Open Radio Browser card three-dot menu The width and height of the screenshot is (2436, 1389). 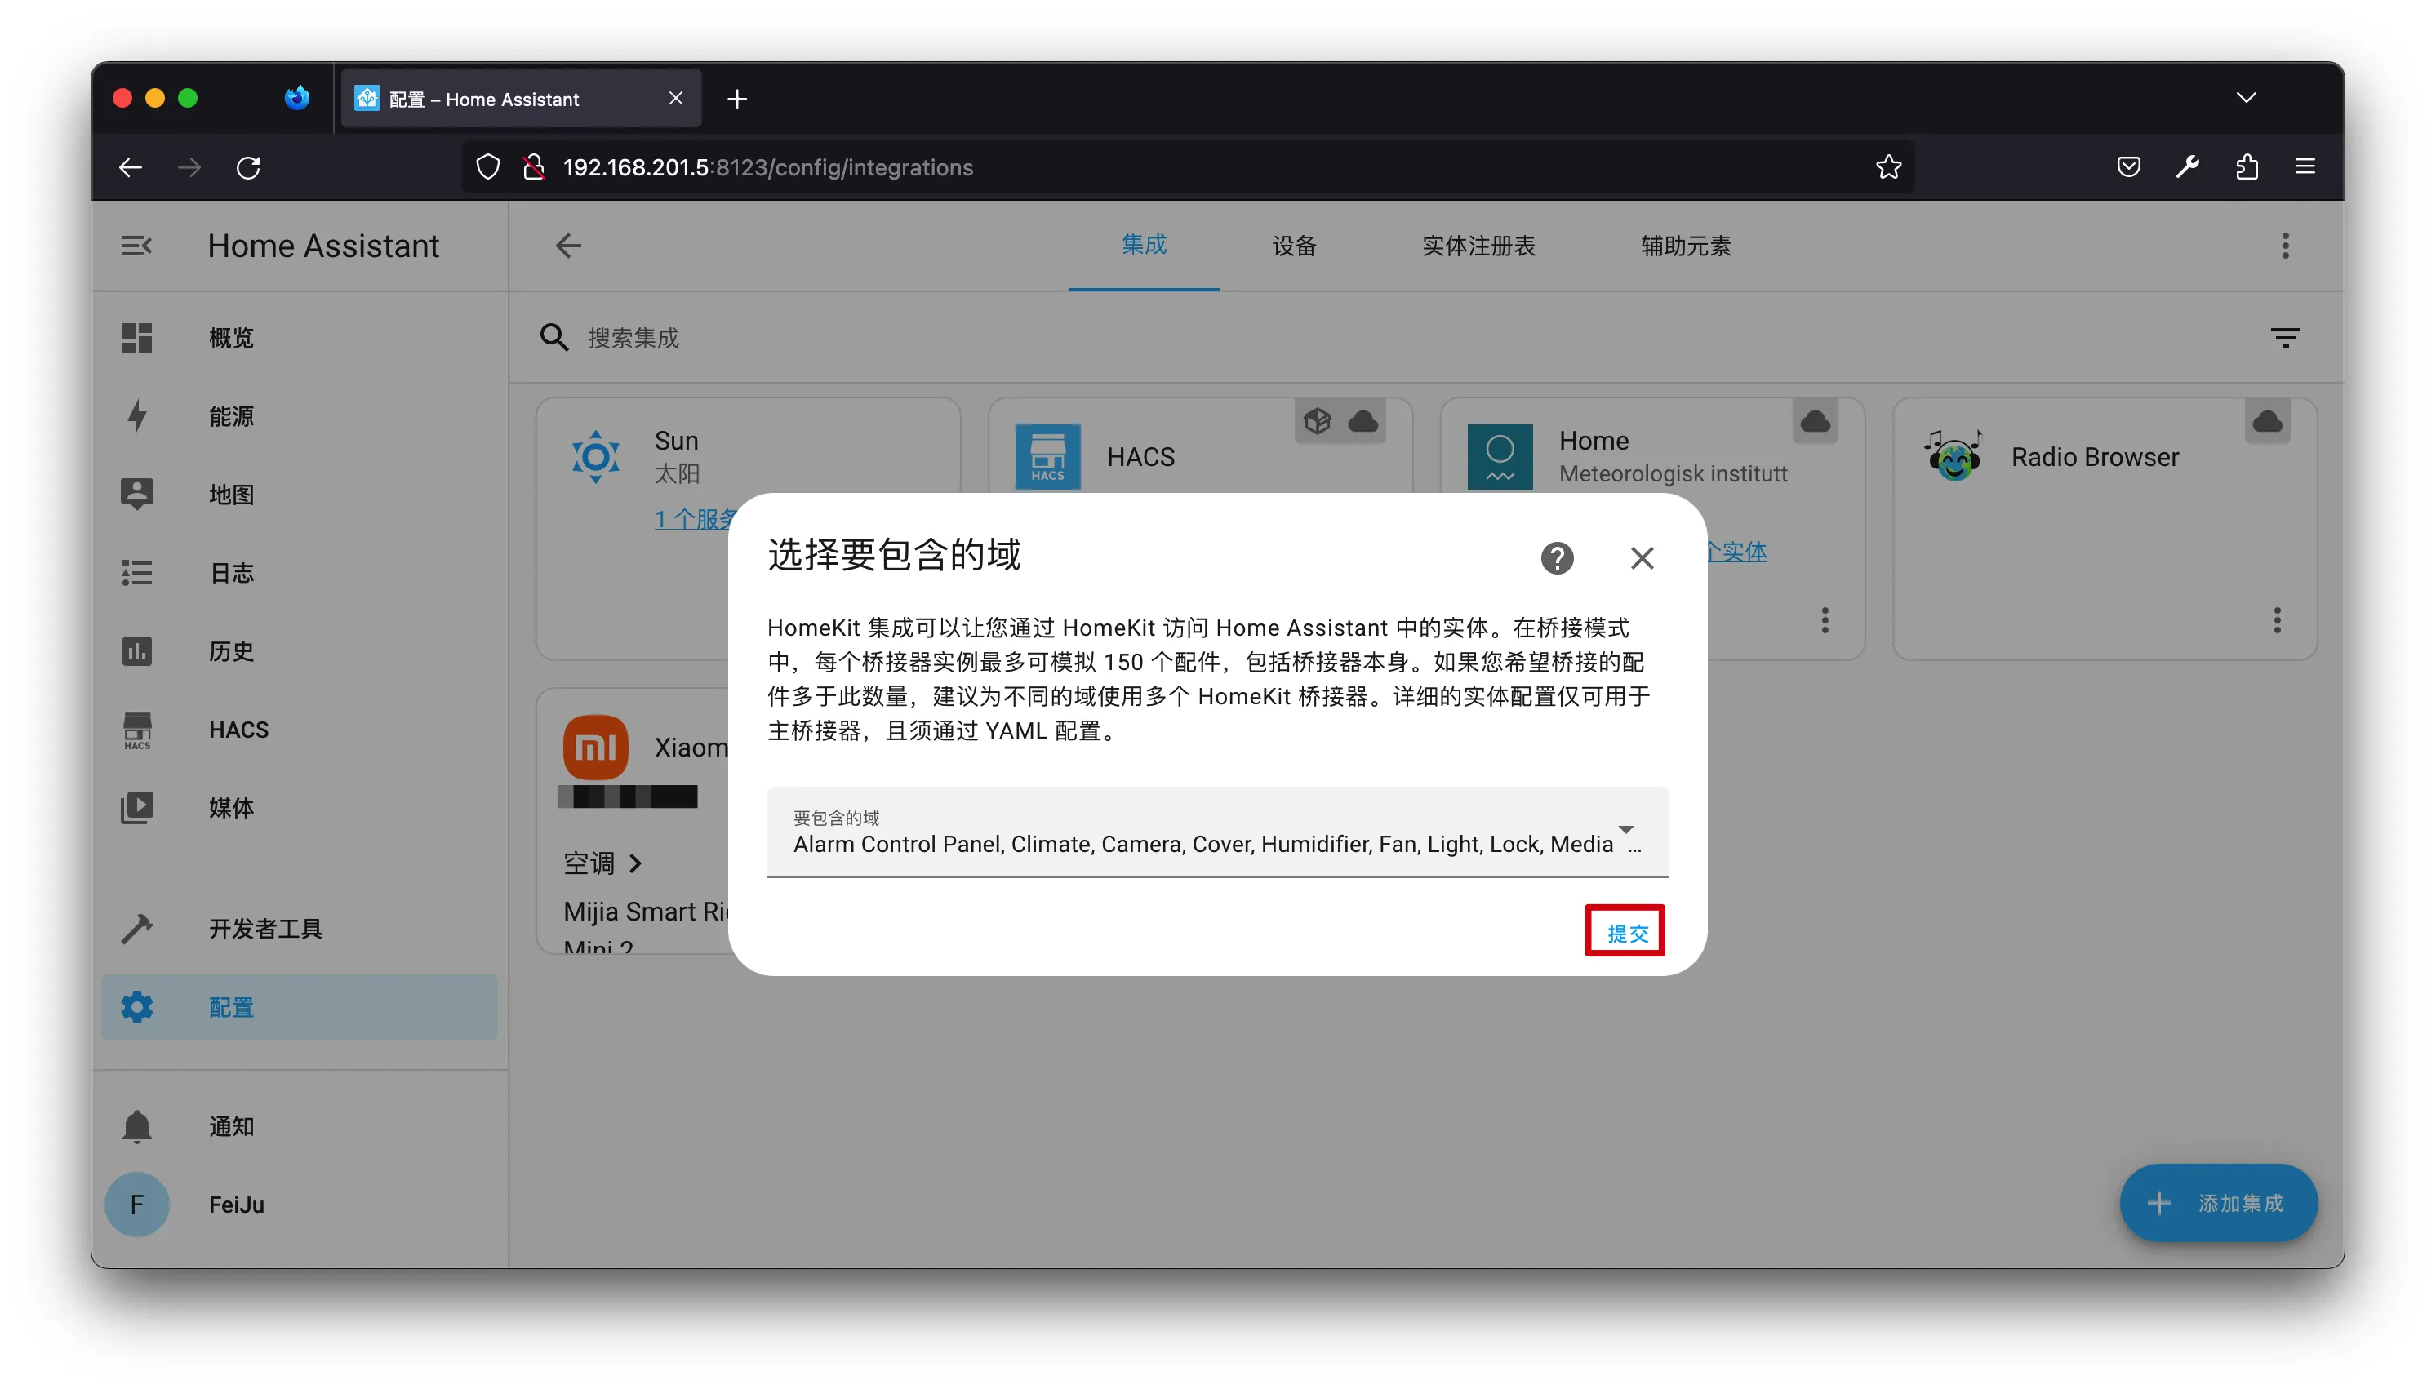2277,621
